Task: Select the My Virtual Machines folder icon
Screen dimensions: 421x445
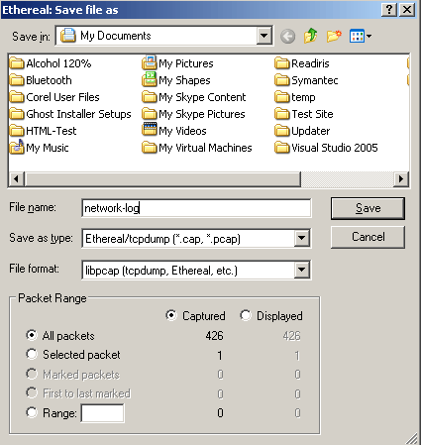Action: (x=150, y=148)
